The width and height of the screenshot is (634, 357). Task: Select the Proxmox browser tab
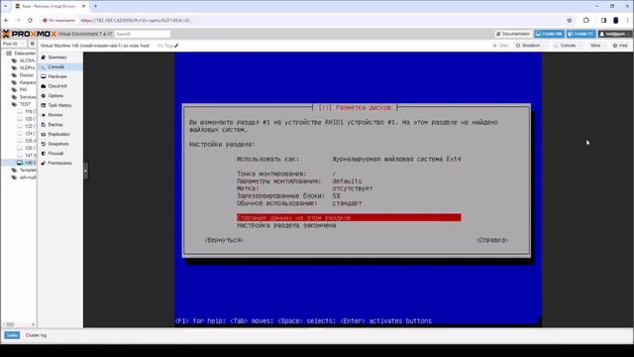[x=50, y=6]
